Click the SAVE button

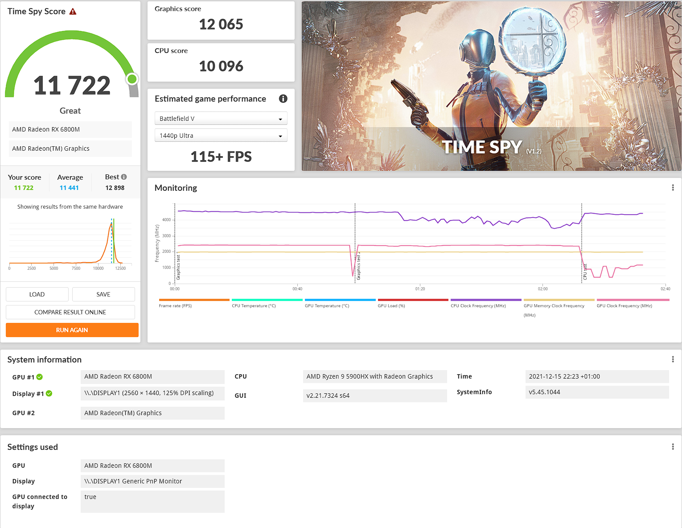(x=103, y=294)
